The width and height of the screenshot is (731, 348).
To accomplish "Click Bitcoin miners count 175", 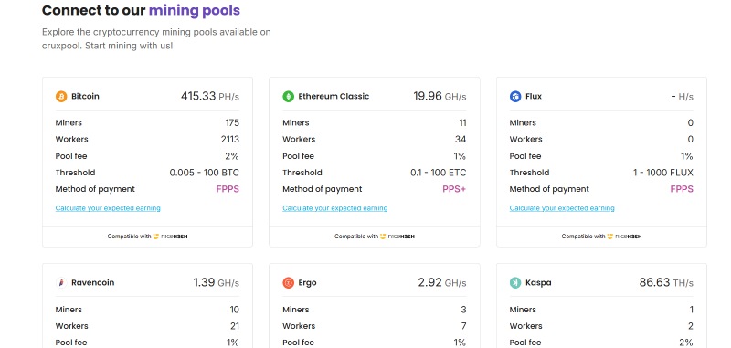I will click(x=232, y=123).
